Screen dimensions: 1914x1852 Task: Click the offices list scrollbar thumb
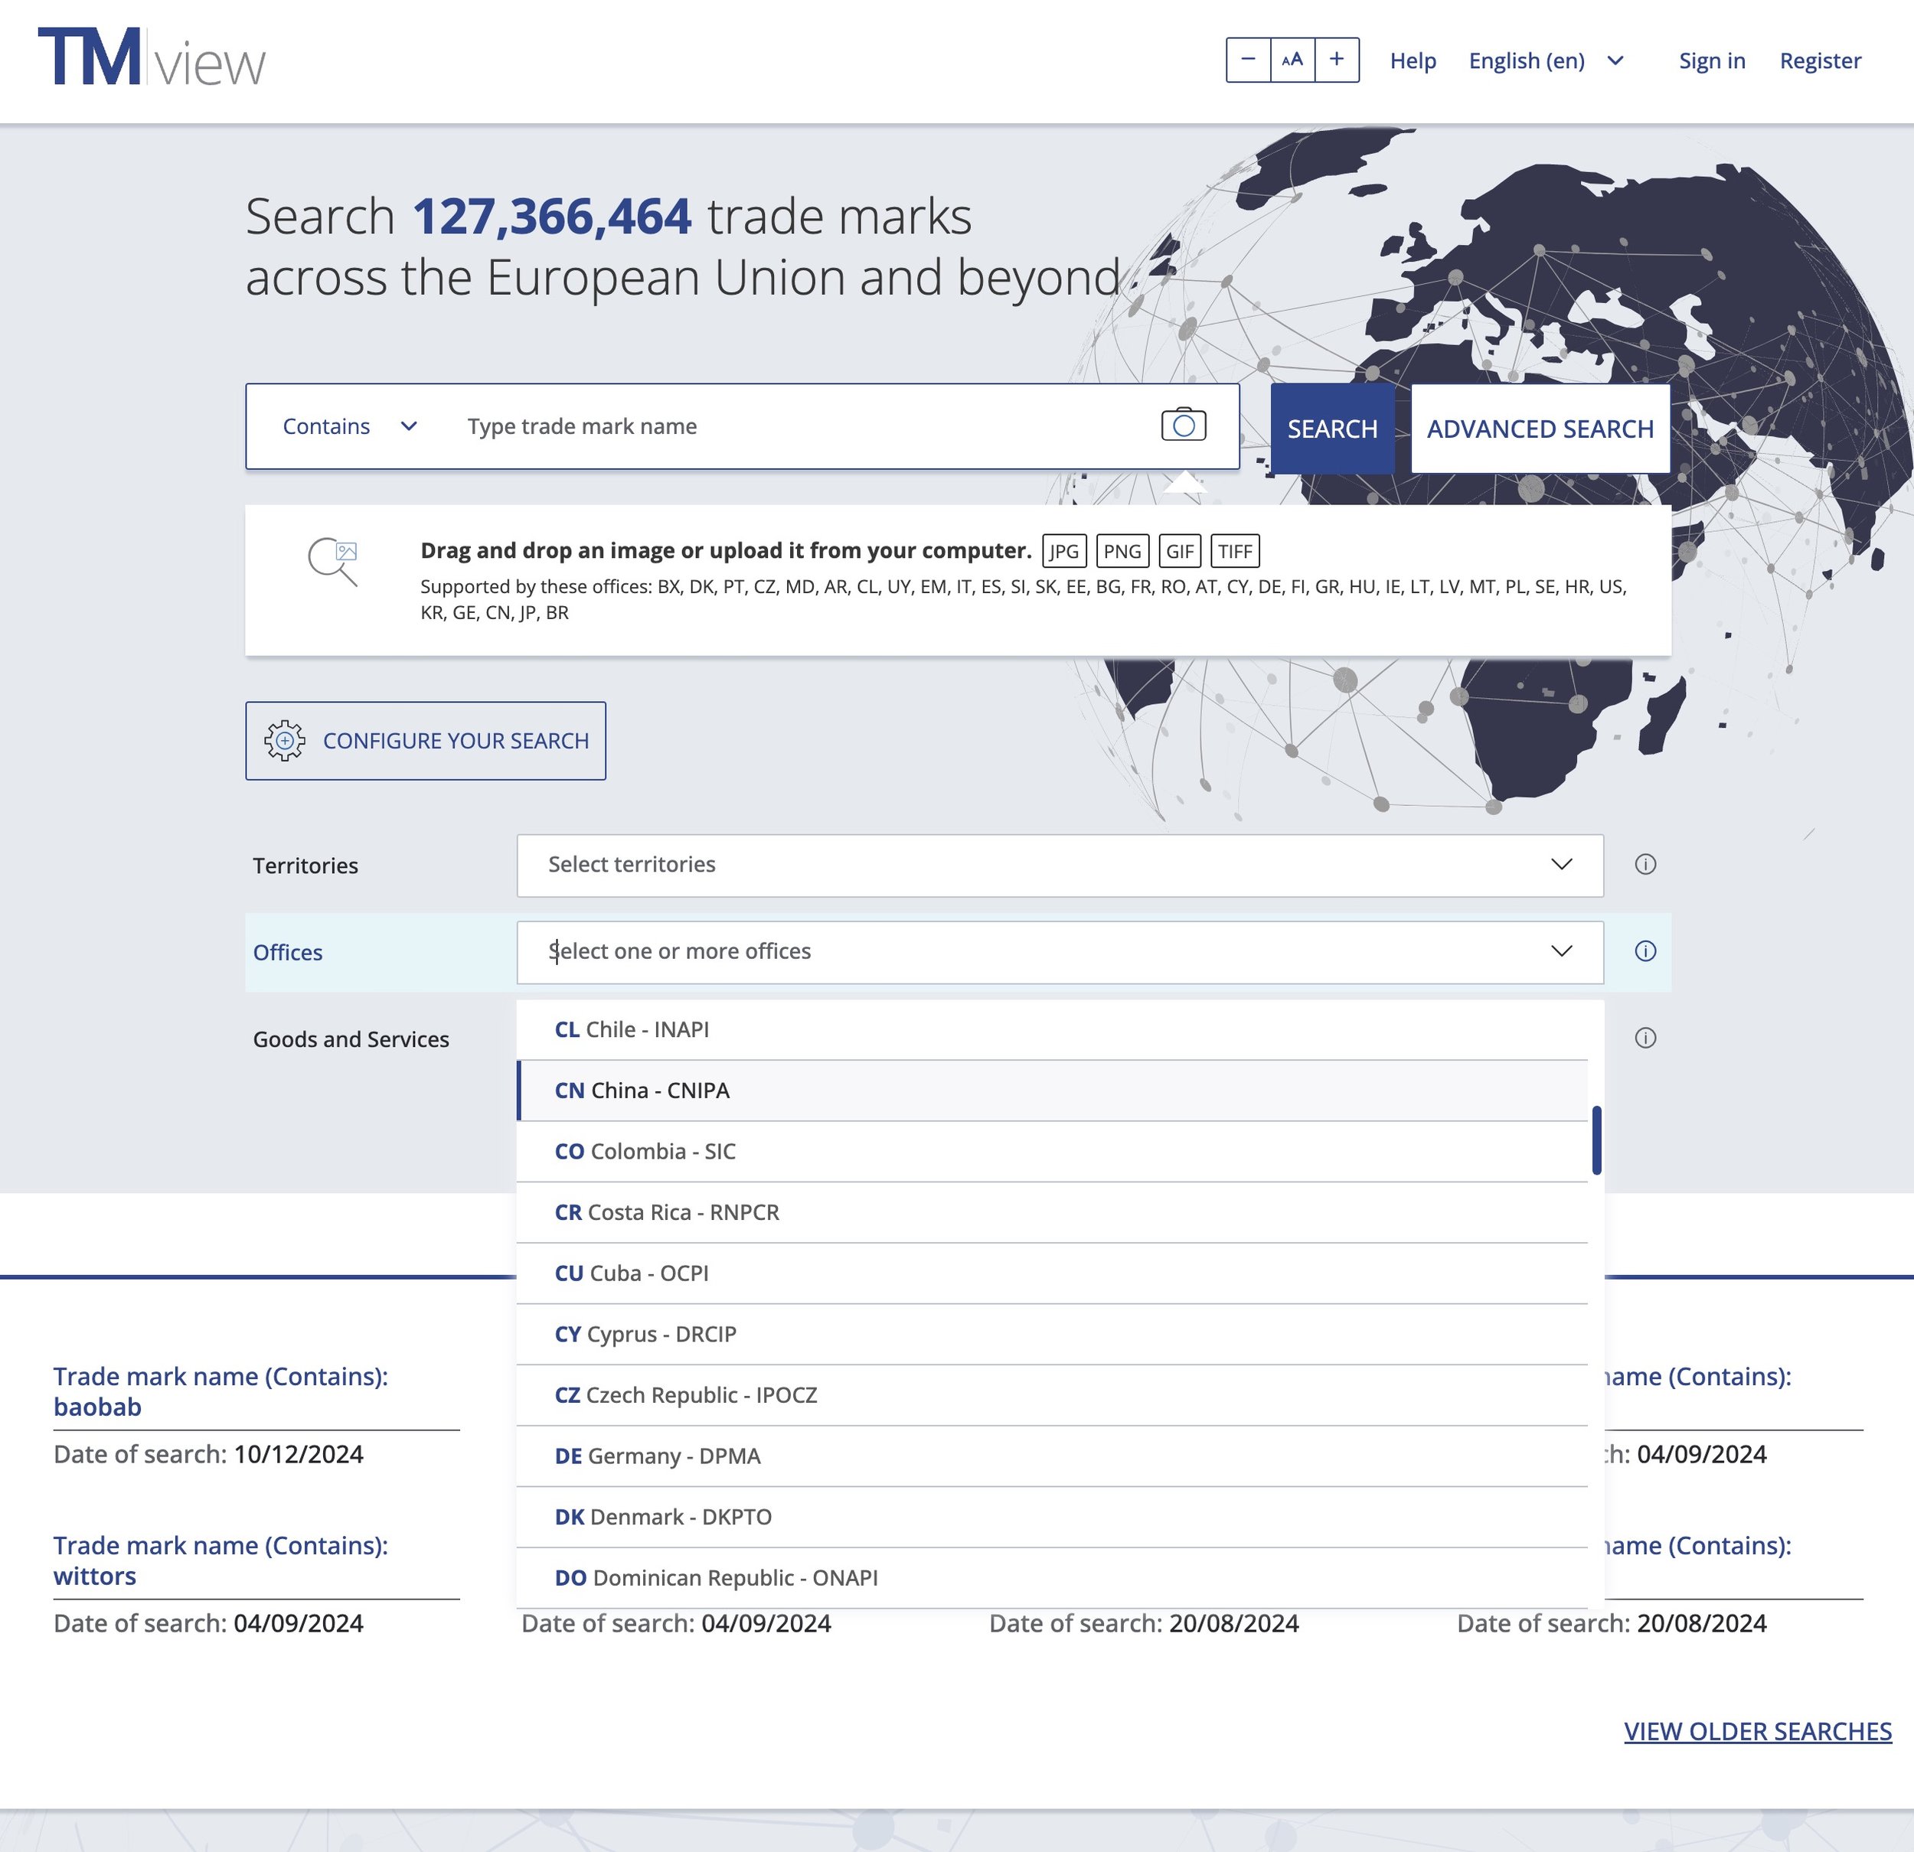[1596, 1140]
